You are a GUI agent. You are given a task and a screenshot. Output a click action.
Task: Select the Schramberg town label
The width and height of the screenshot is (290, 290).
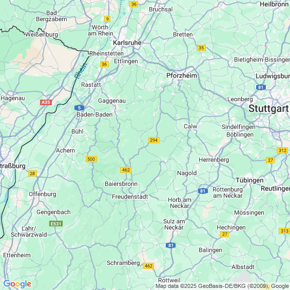123,263
